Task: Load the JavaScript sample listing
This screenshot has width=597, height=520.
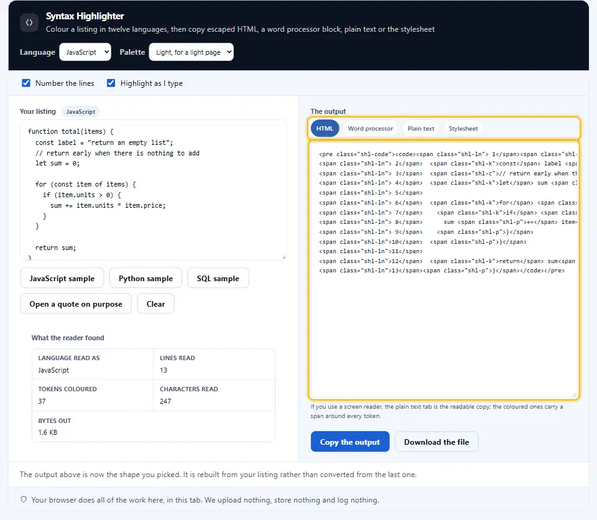Action: tap(62, 278)
